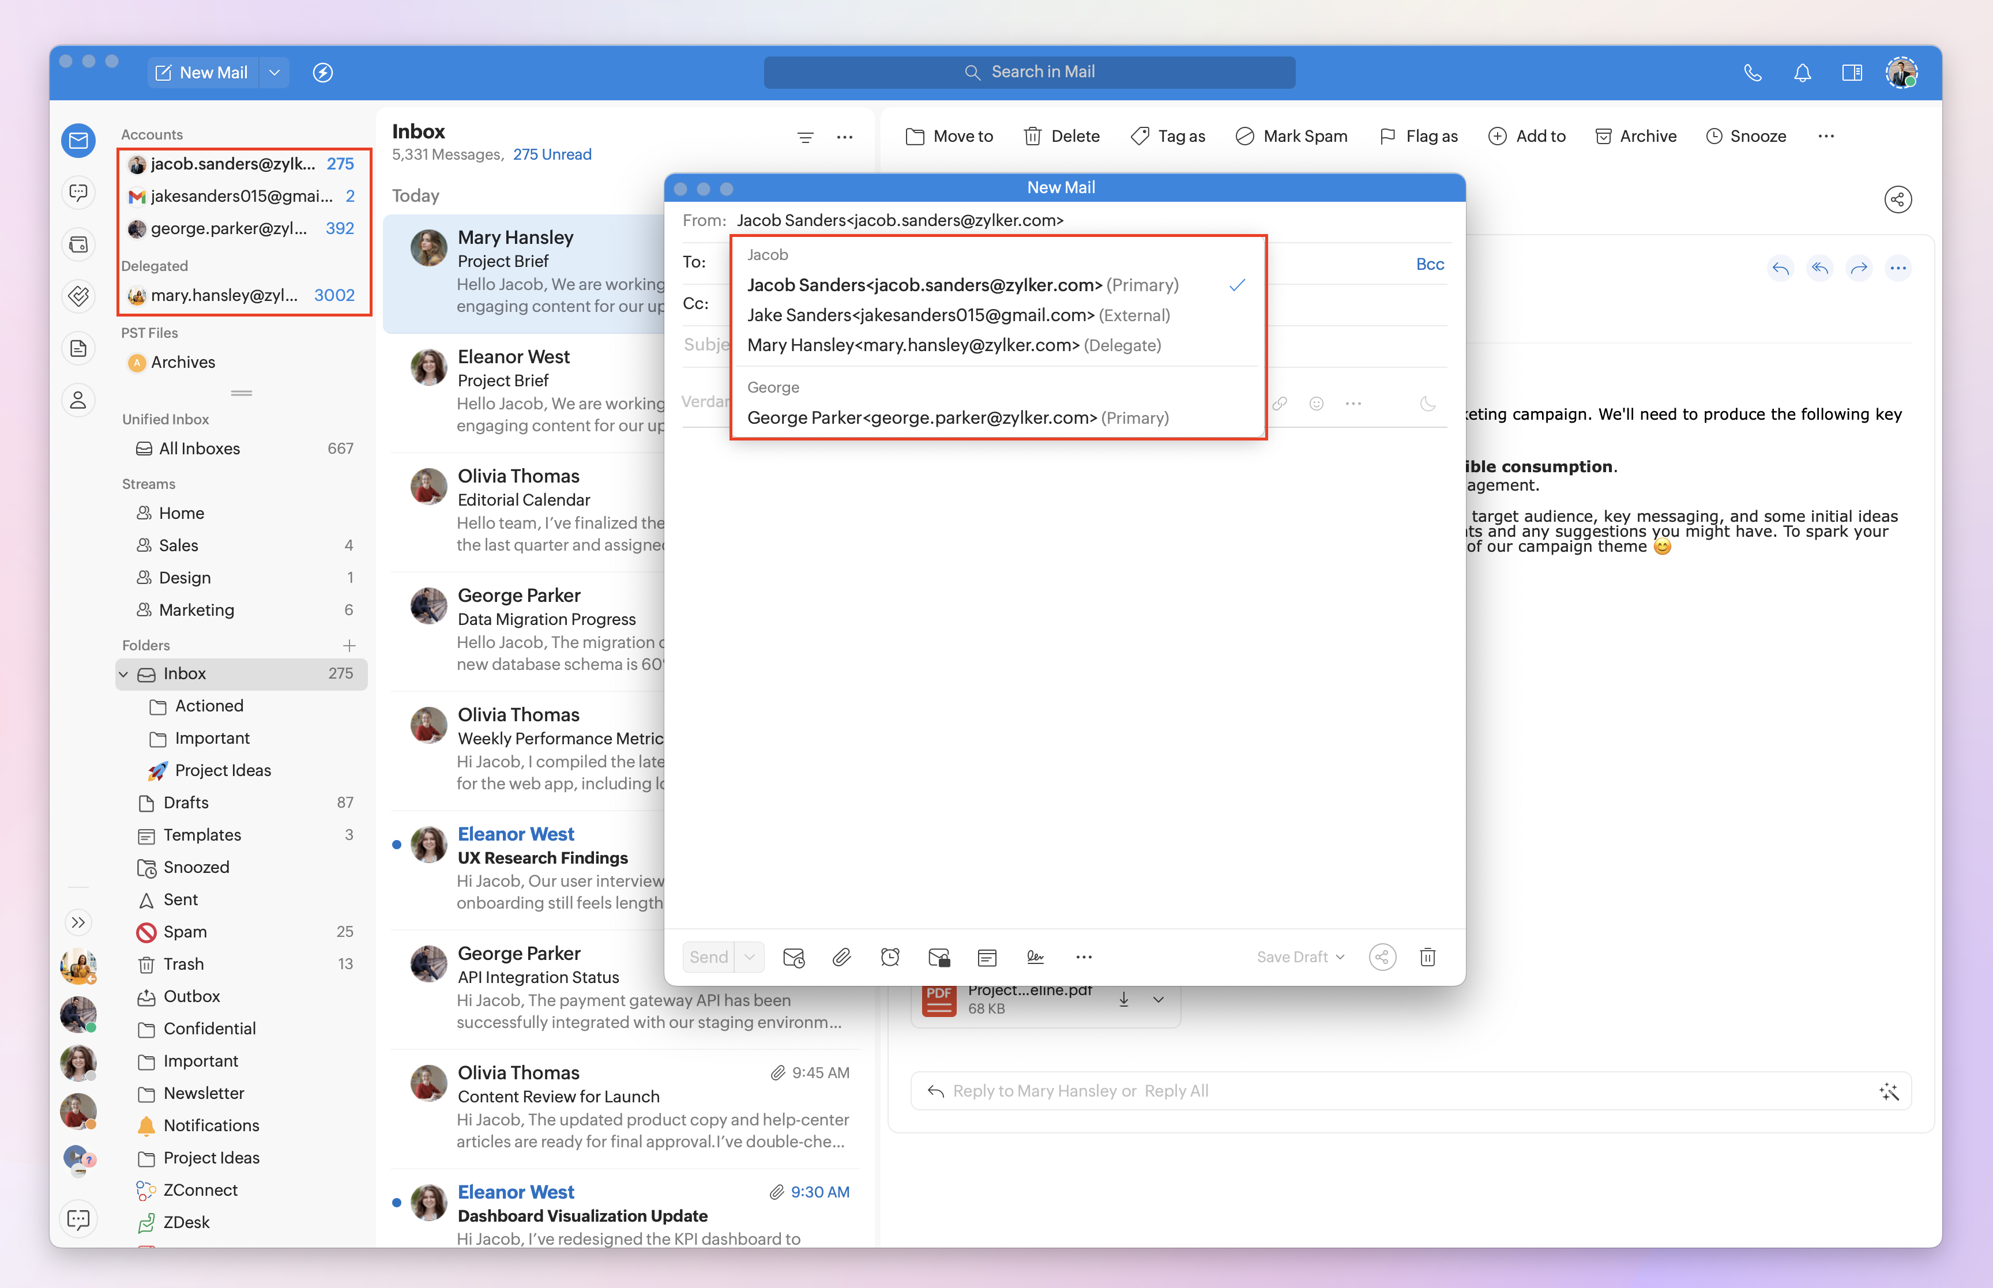Click the Archive button in toolbar
The height and width of the screenshot is (1288, 1993).
1636,136
